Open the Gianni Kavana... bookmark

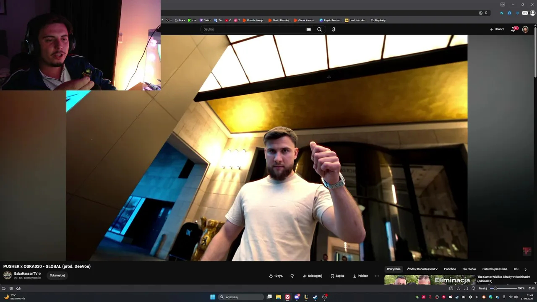click(305, 20)
